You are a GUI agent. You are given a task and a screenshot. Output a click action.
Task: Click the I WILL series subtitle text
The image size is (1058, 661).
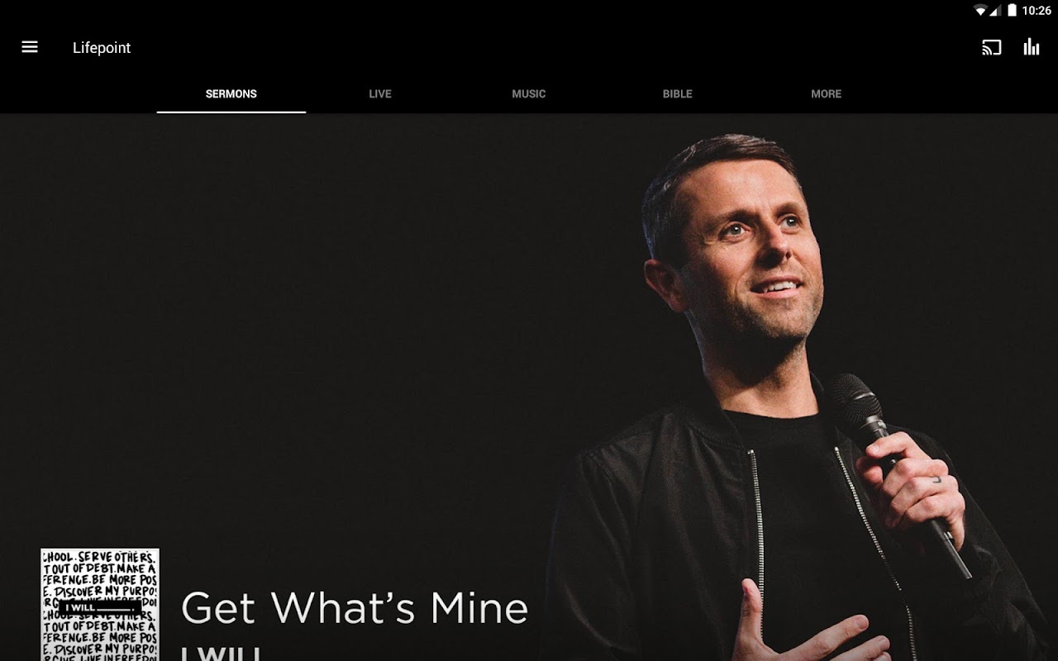[221, 653]
